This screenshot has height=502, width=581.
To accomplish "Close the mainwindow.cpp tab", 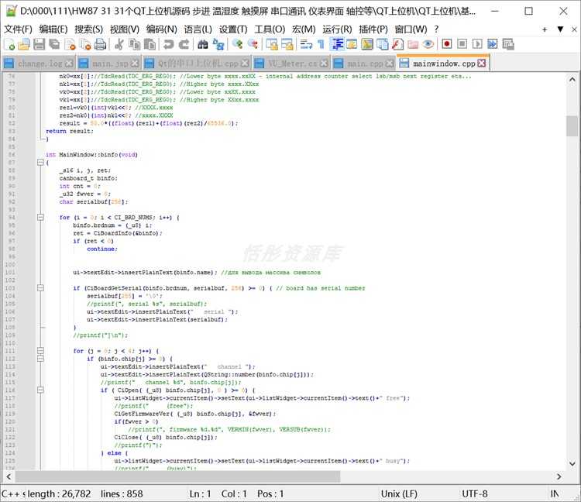I will [x=481, y=63].
